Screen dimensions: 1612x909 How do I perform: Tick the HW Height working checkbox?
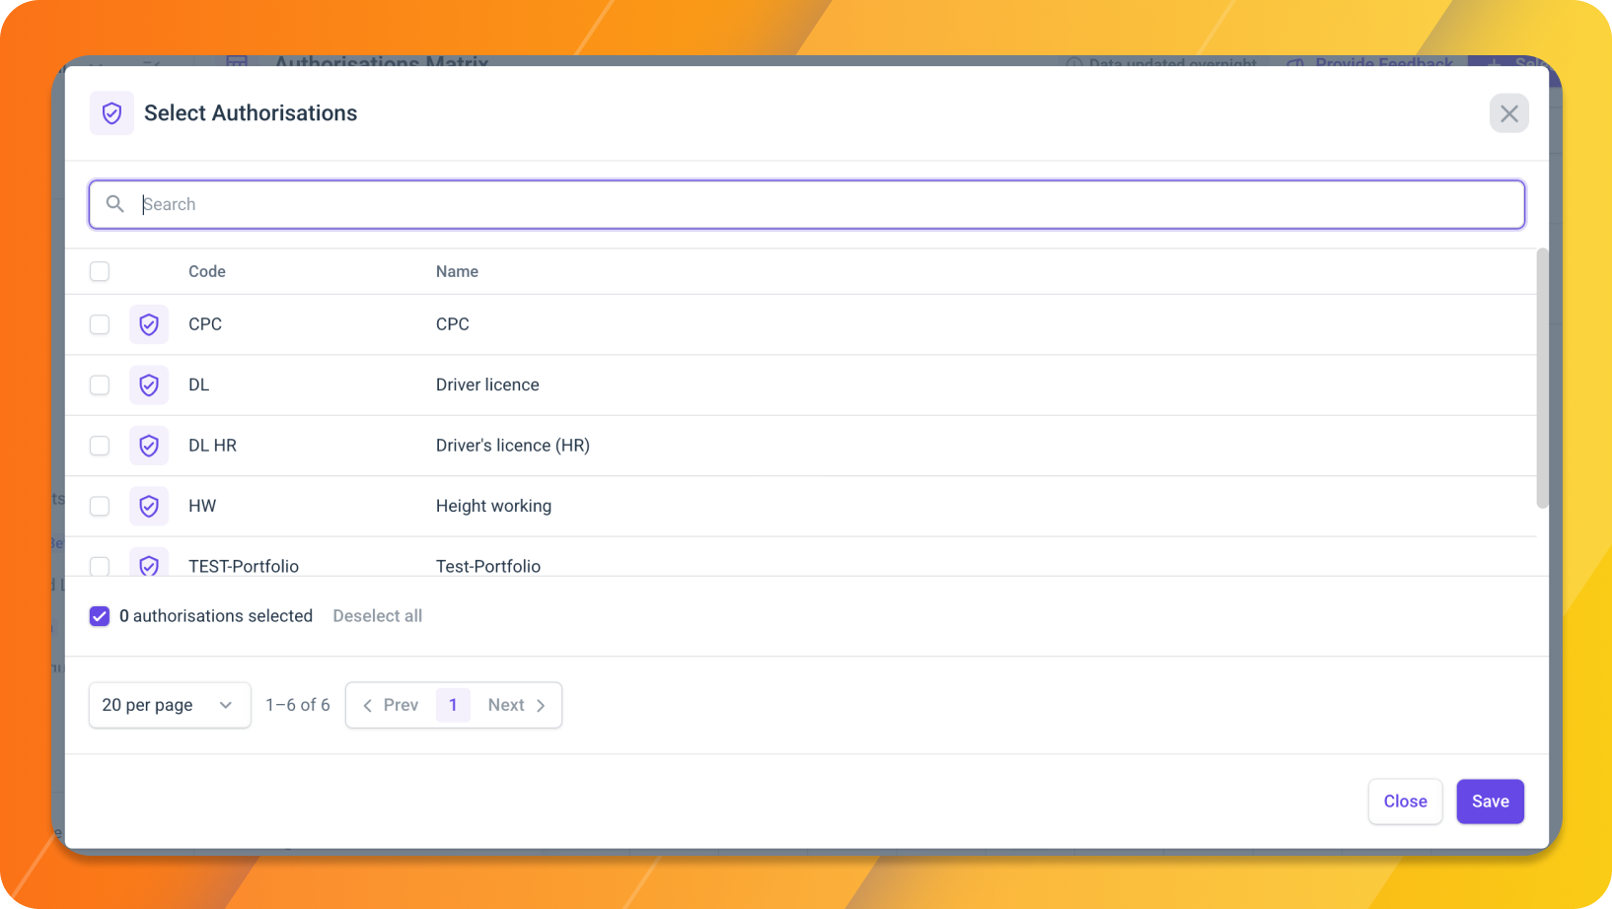tap(100, 506)
